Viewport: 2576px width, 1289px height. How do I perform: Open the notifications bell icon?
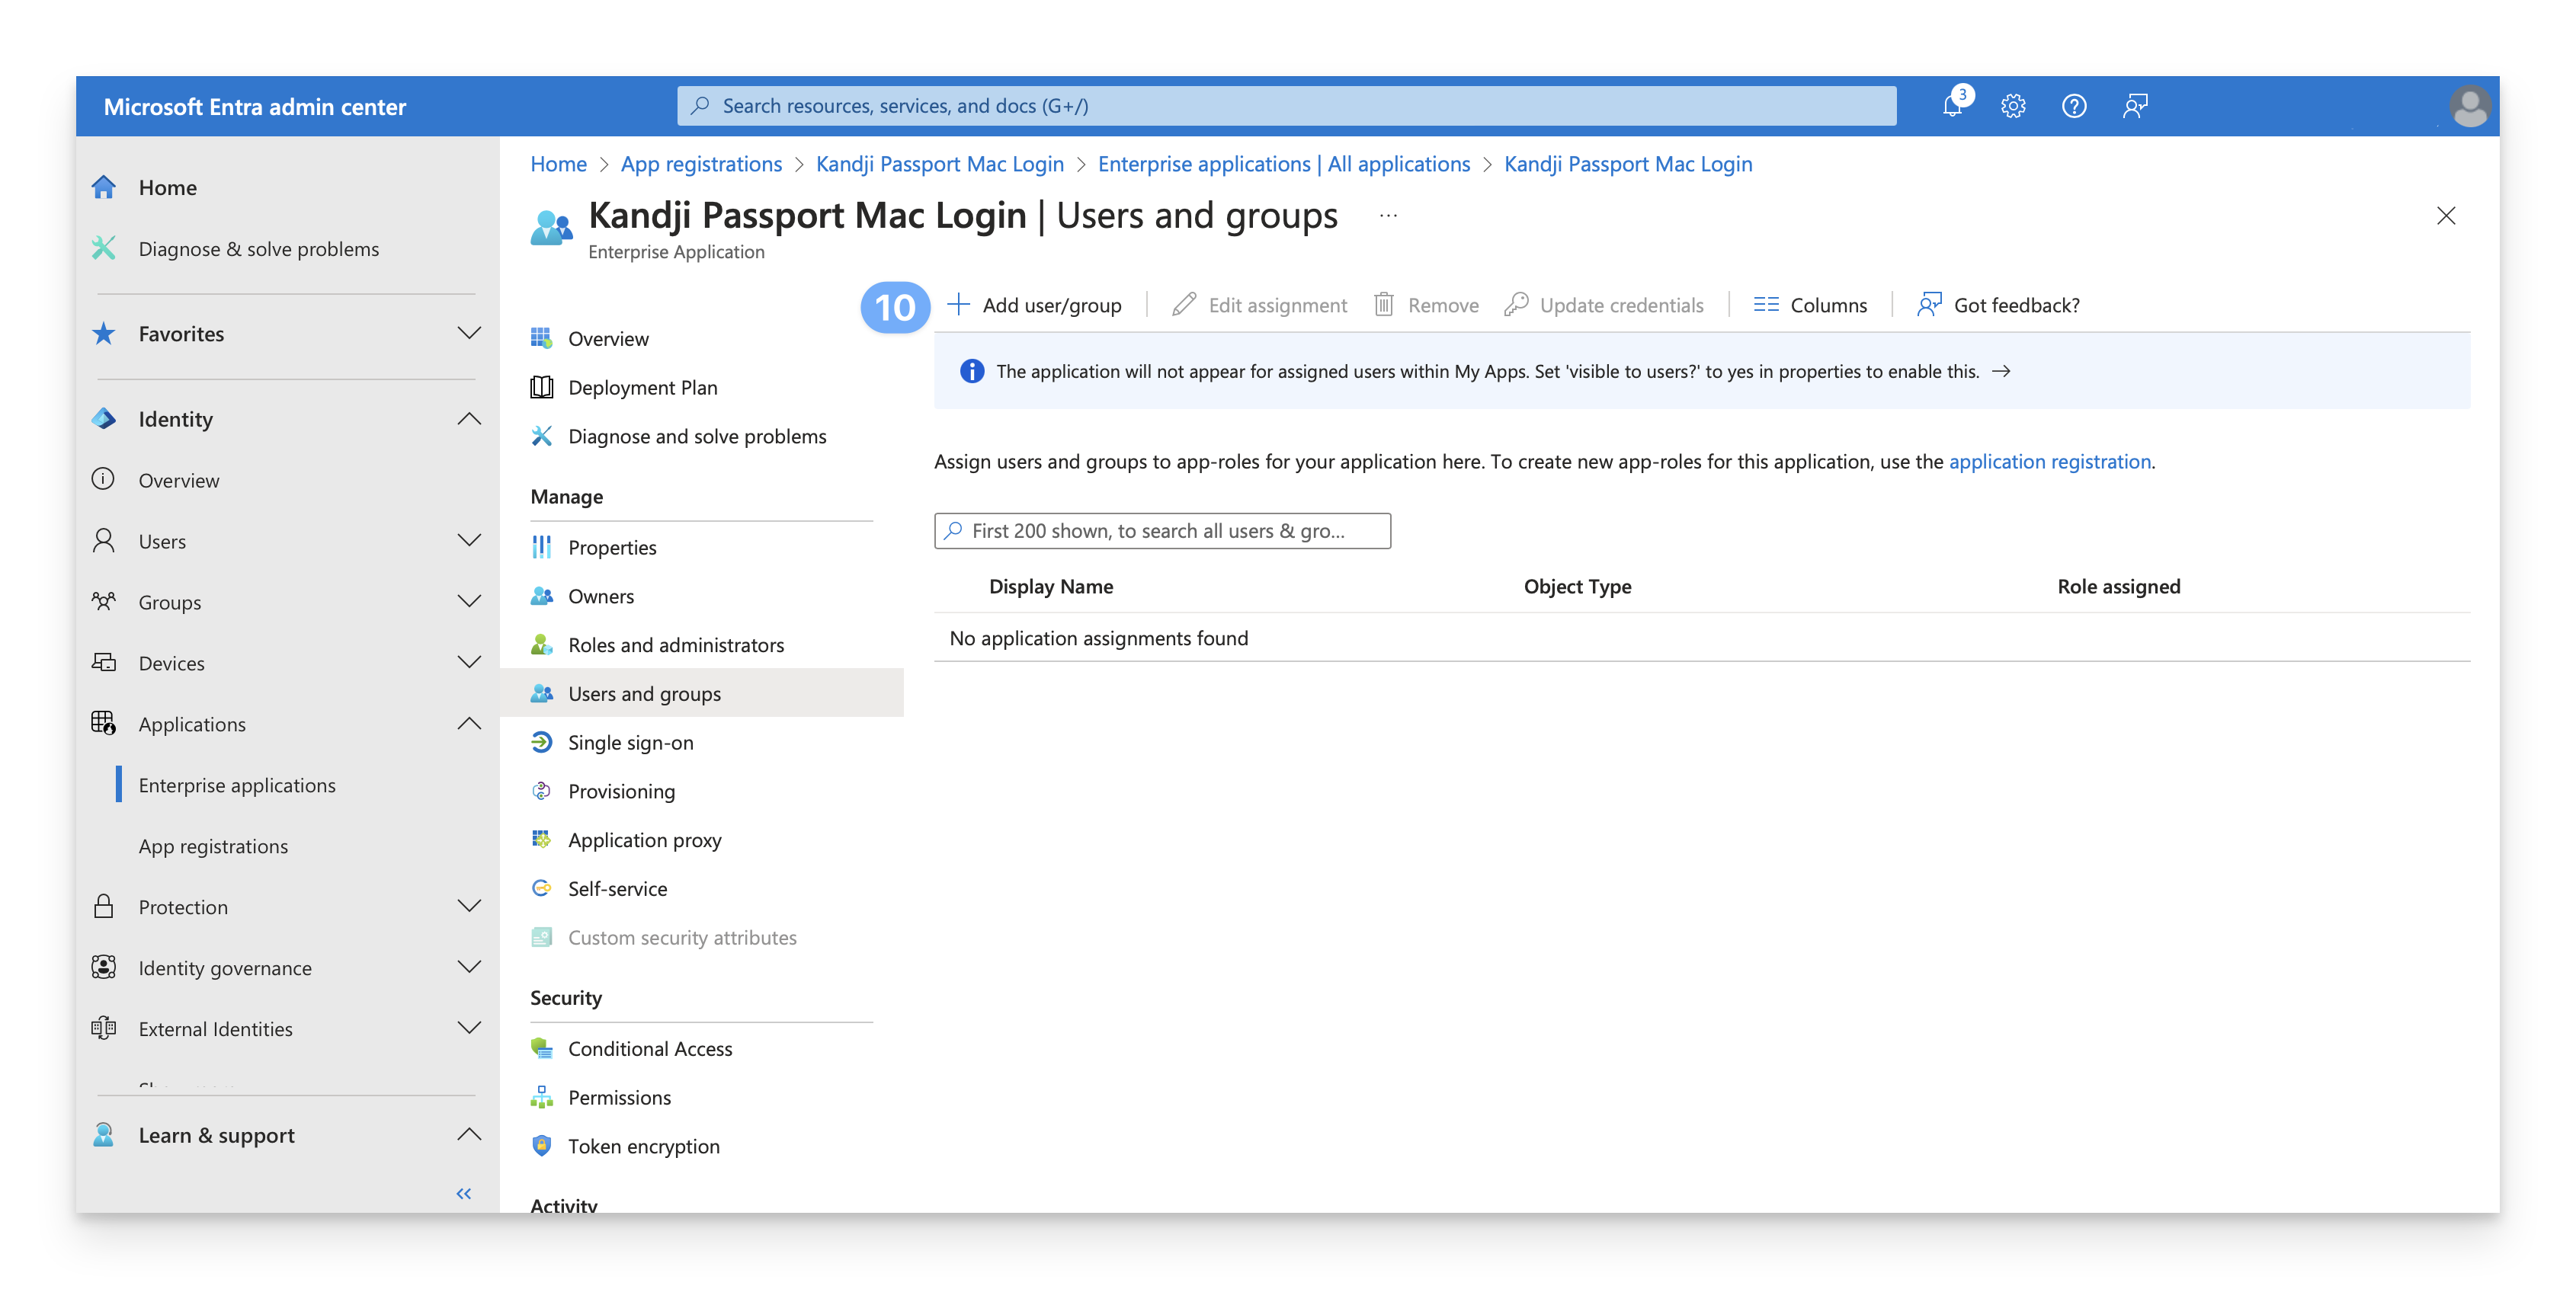tap(1952, 106)
